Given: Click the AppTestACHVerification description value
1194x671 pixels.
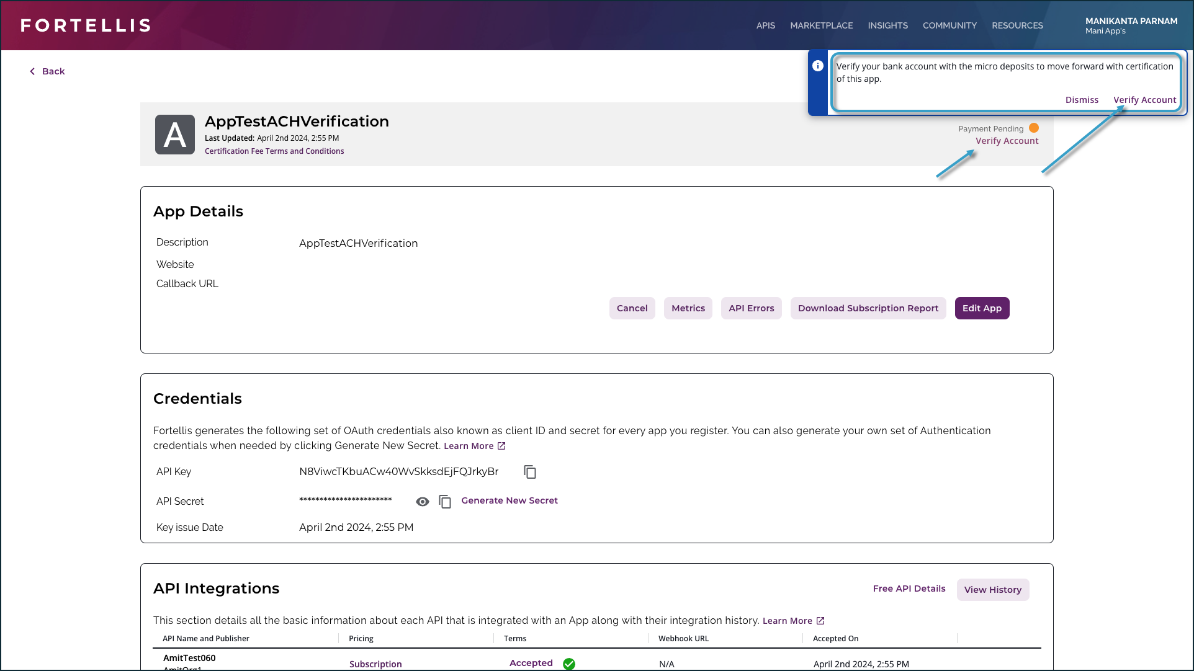Looking at the screenshot, I should tap(359, 243).
